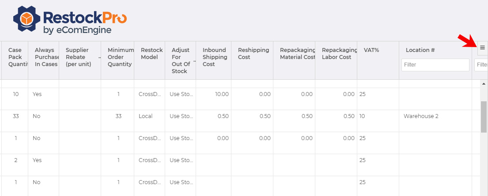Click the Local restock model cell

pyautogui.click(x=145, y=116)
